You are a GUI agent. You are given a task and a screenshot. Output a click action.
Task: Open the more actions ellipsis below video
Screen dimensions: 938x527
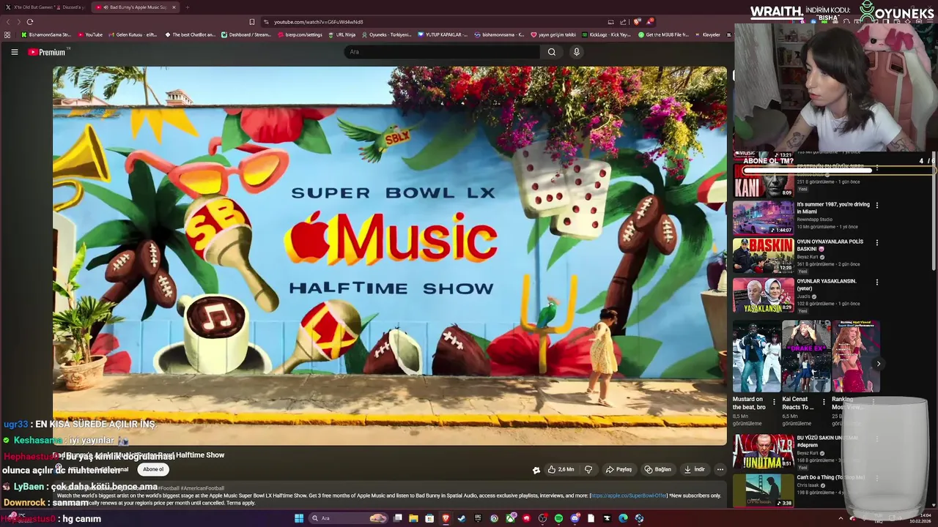coord(720,469)
